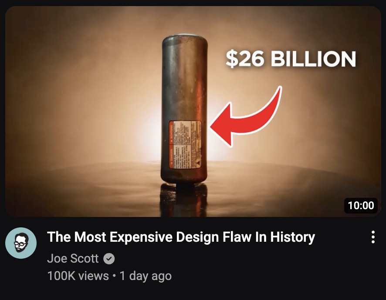The width and height of the screenshot is (386, 300).
Task: Click the '1 day ago' upload date
Action: tap(146, 276)
